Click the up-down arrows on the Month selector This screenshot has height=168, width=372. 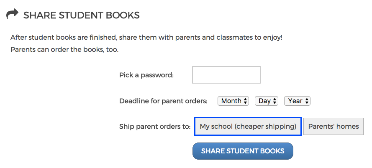click(246, 101)
